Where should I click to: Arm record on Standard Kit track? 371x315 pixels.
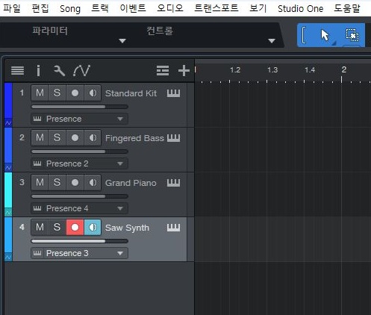point(75,93)
